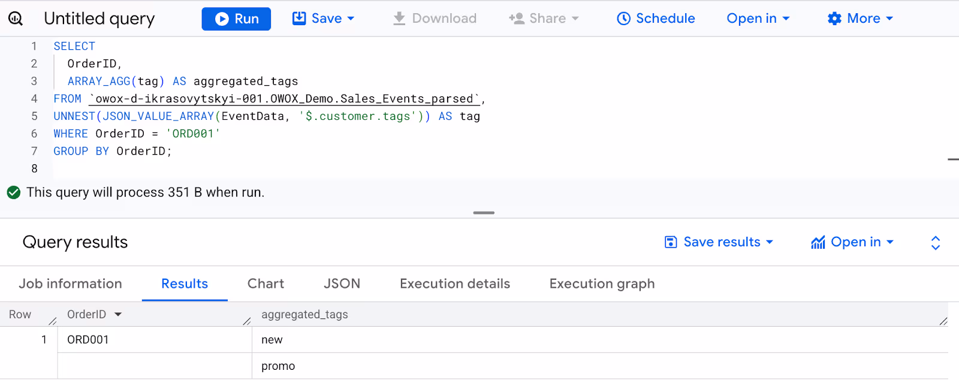The width and height of the screenshot is (959, 380).
Task: Open the Execution graph tab
Action: 602,284
